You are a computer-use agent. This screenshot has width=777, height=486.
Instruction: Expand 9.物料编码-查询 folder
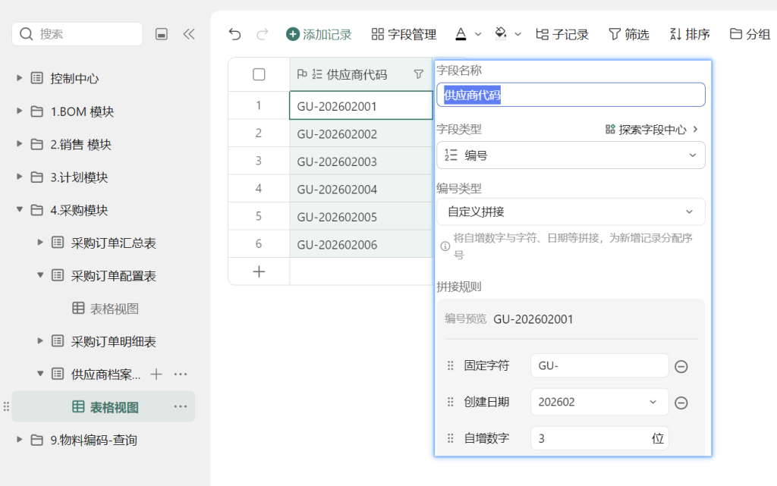coord(19,439)
